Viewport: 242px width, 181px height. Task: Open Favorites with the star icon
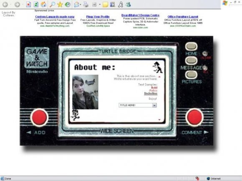tap(60, 5)
